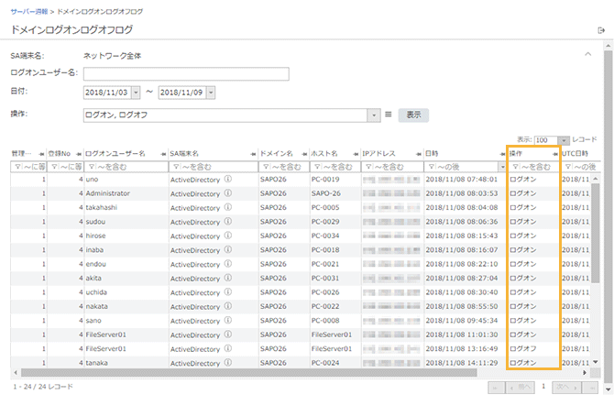Open the end date 2018/11/09 picker
This screenshot has width=614, height=395.
(x=211, y=92)
